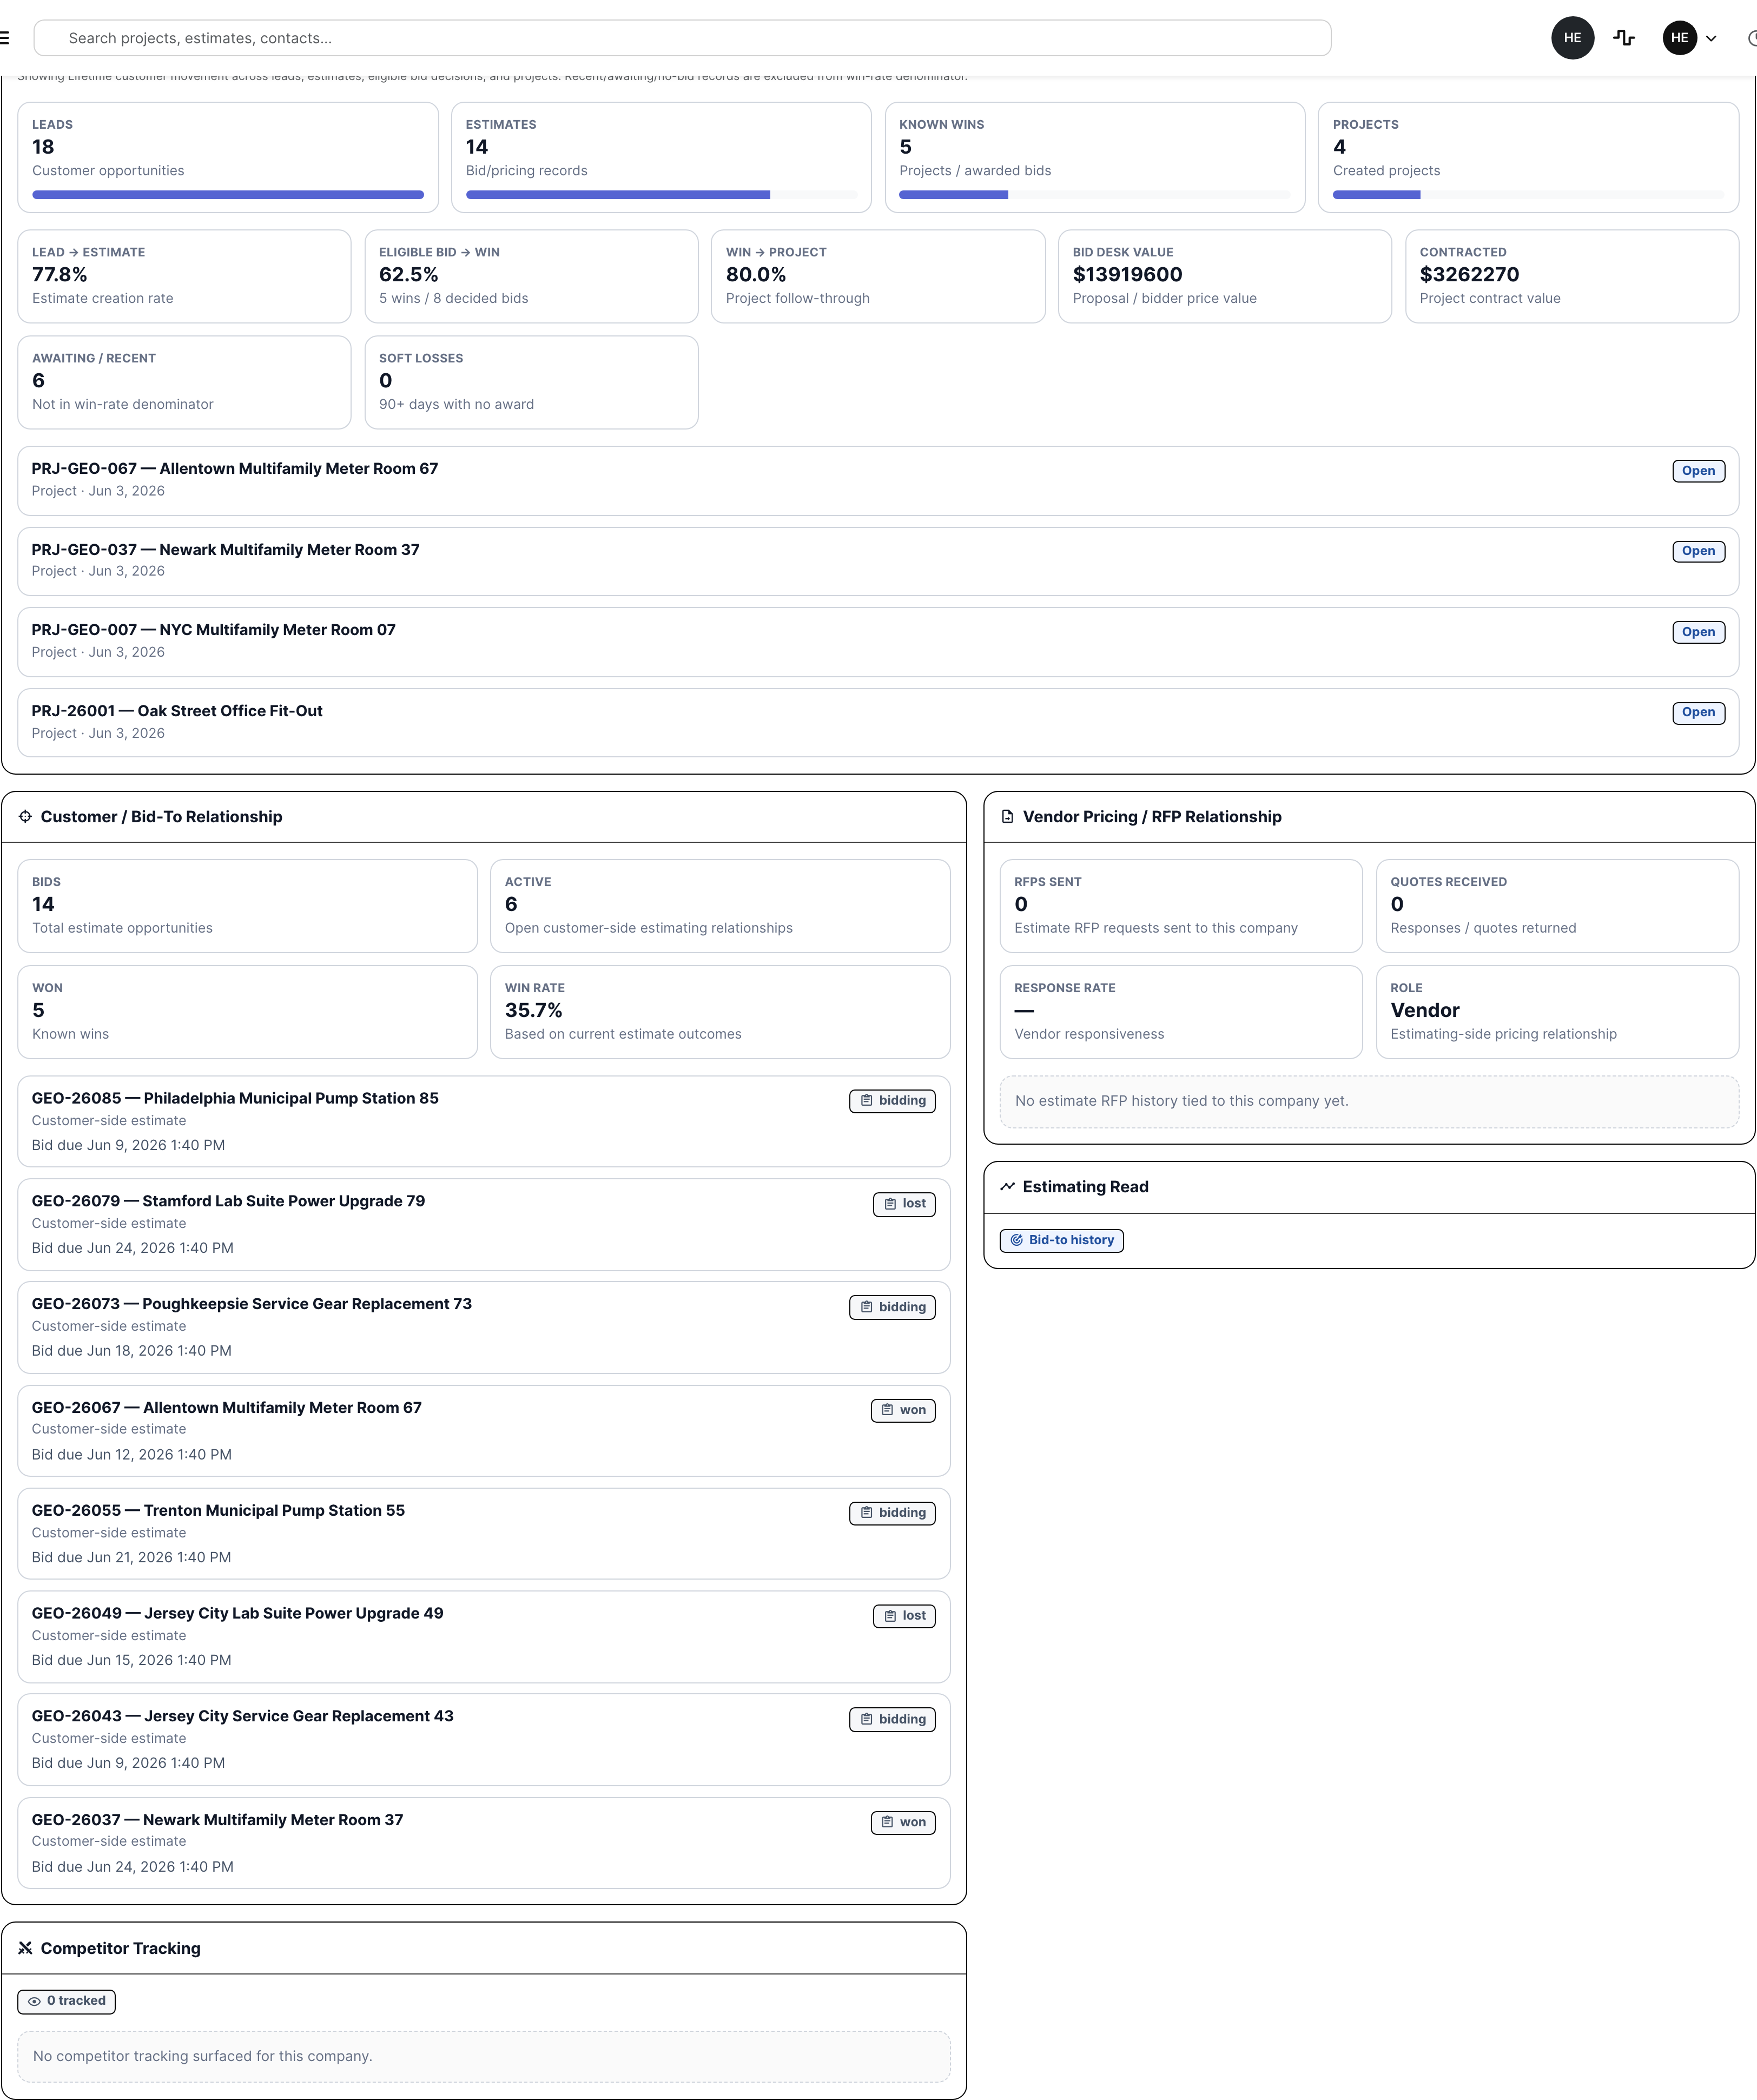Screen dimensions: 1757x2100
Task: Click the Bid-to history button
Action: click(1061, 1240)
